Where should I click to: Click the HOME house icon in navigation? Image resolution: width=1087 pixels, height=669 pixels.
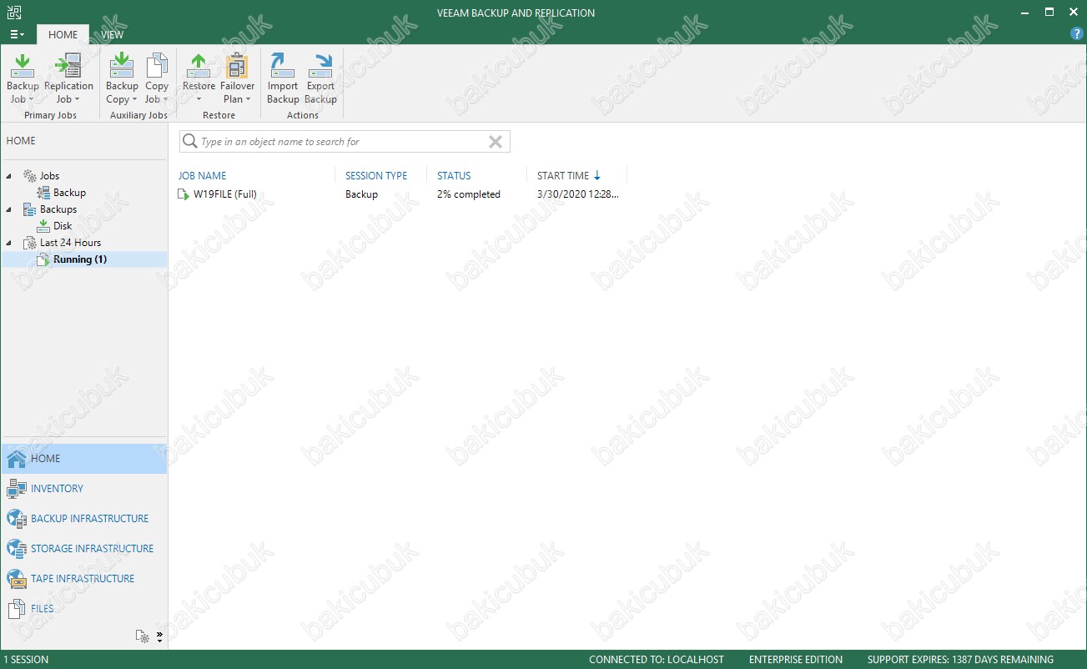(17, 459)
